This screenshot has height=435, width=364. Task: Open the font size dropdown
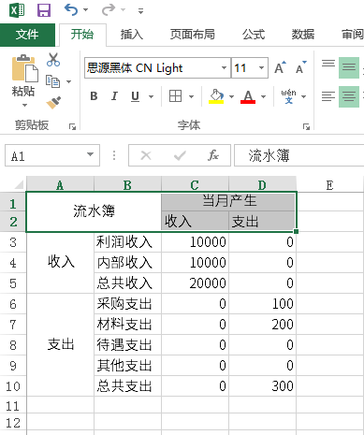261,67
